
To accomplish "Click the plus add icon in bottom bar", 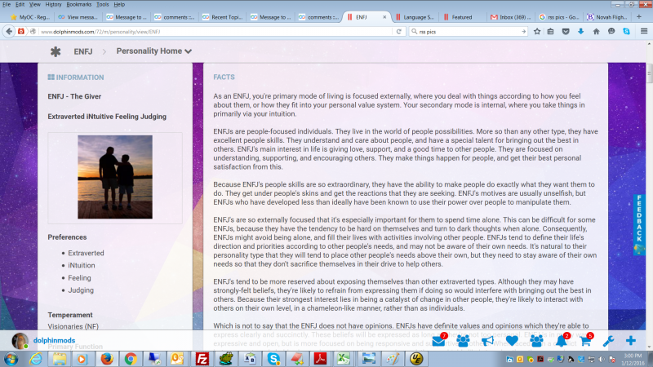I will pyautogui.click(x=631, y=340).
